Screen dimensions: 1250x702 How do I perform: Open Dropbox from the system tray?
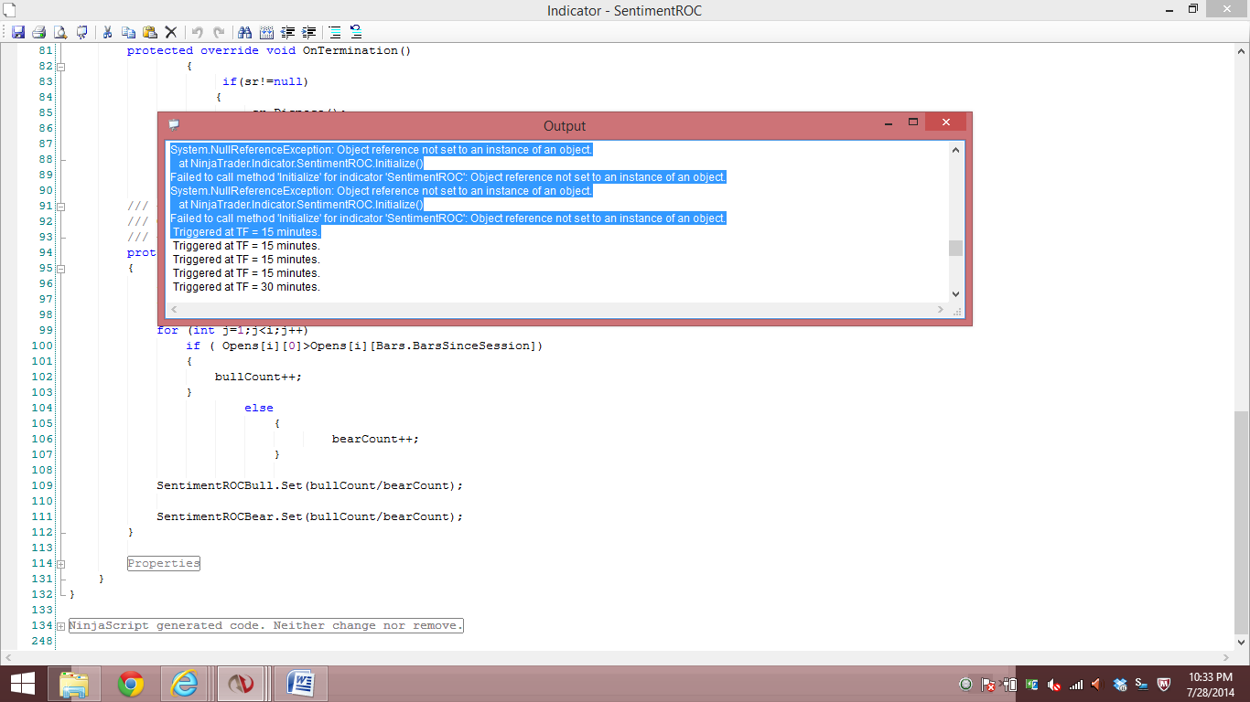(x=1120, y=684)
